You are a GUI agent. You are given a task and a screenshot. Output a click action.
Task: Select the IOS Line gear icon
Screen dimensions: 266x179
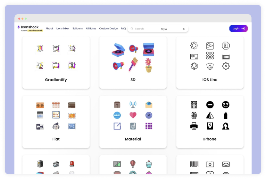(x=226, y=66)
